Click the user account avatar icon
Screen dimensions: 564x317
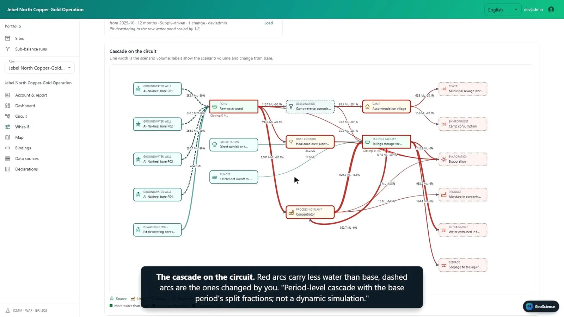tap(551, 10)
